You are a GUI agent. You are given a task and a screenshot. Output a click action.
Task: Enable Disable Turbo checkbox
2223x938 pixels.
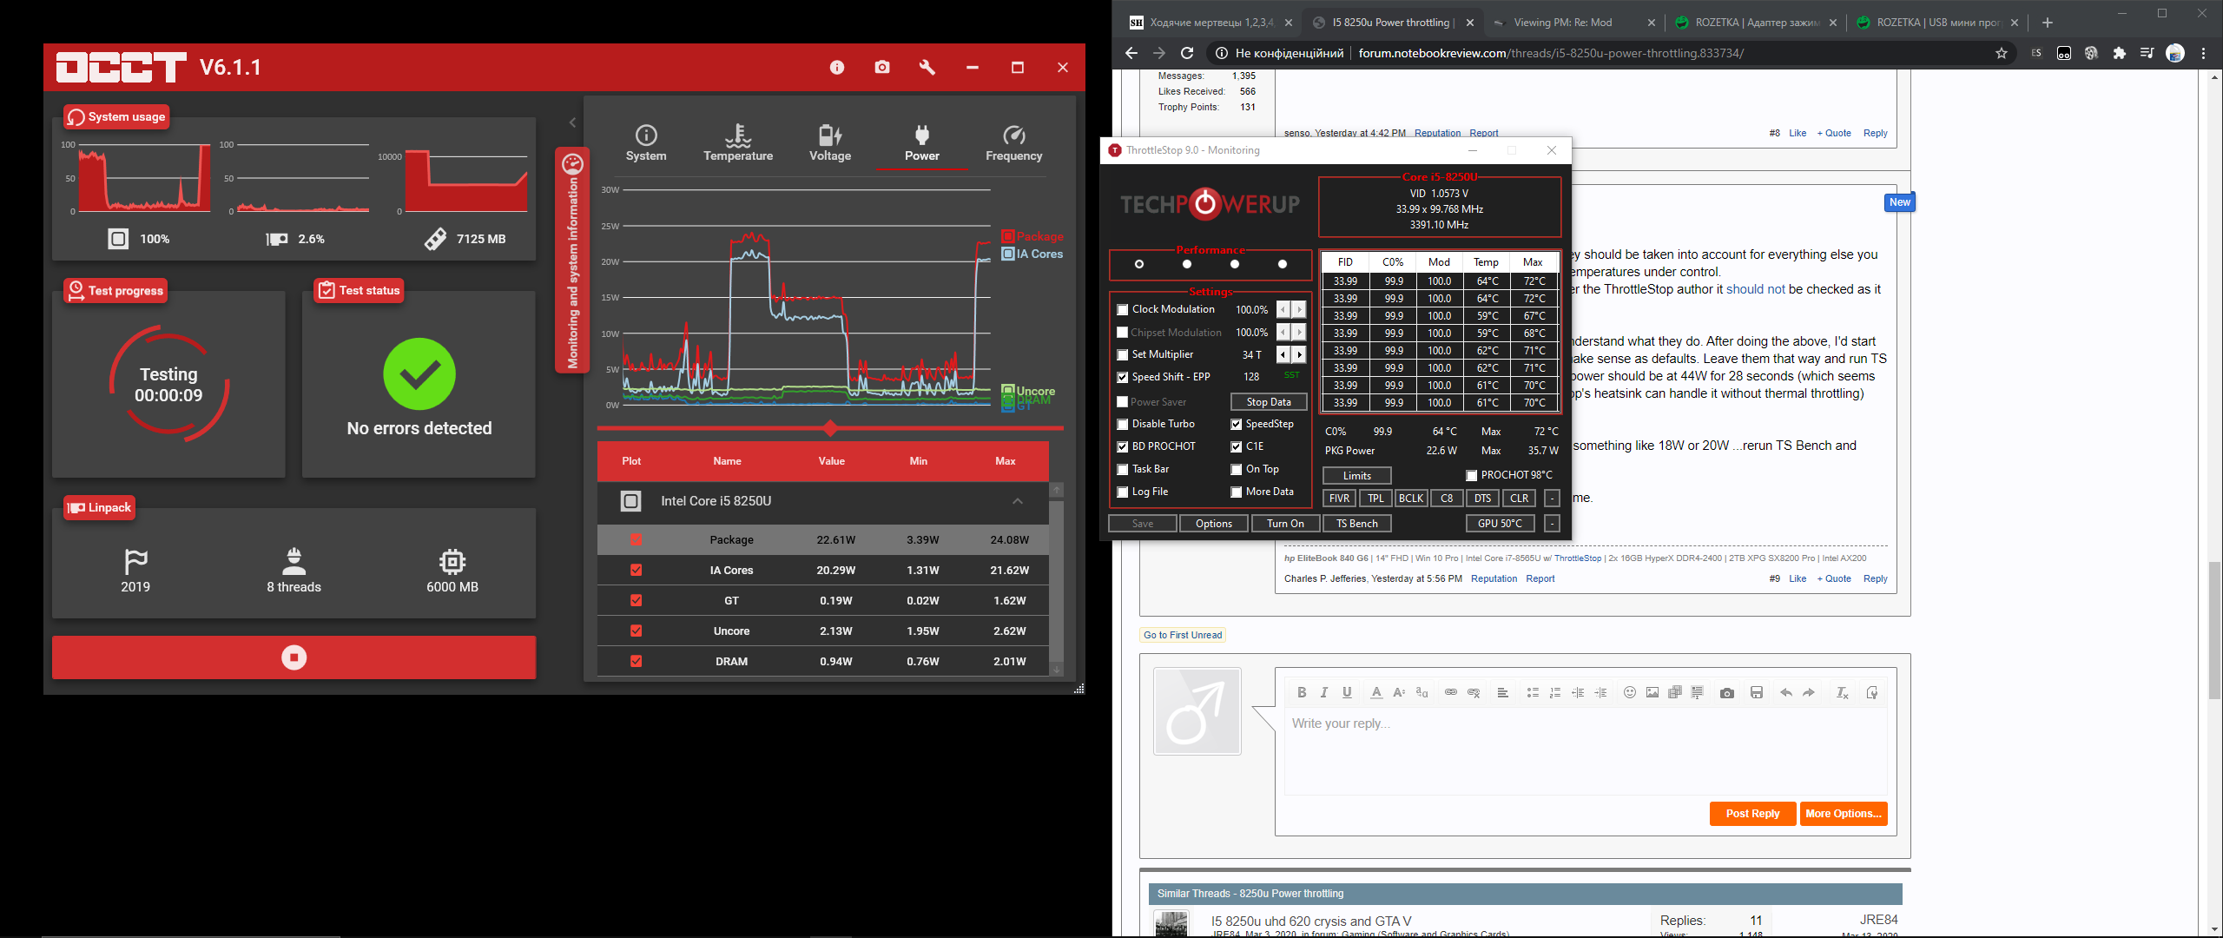coord(1122,425)
